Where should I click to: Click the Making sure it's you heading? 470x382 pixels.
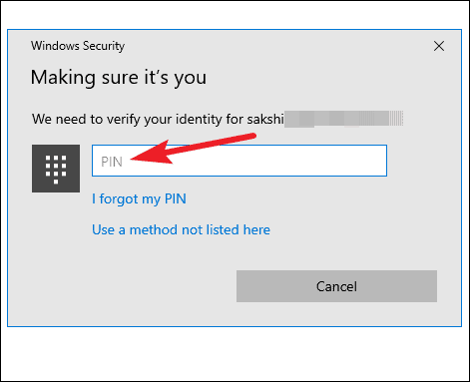119,78
